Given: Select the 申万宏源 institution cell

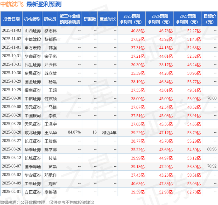Looking at the screenshot, I should tap(33, 48).
